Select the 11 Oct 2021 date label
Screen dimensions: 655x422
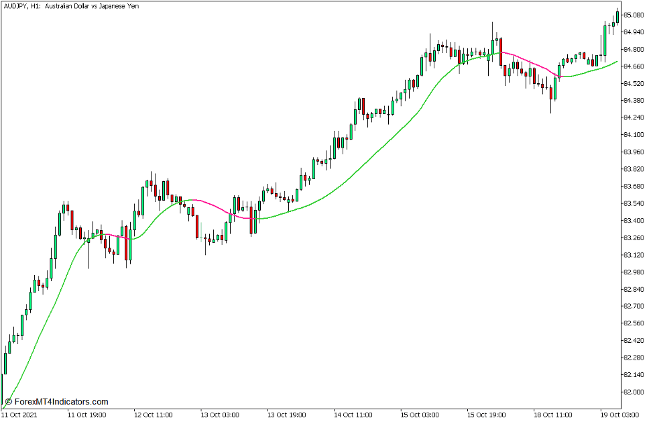pos(19,415)
